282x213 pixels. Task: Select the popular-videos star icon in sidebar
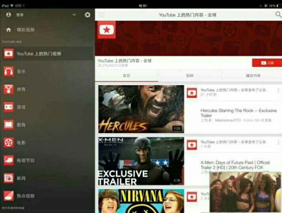coord(8,54)
